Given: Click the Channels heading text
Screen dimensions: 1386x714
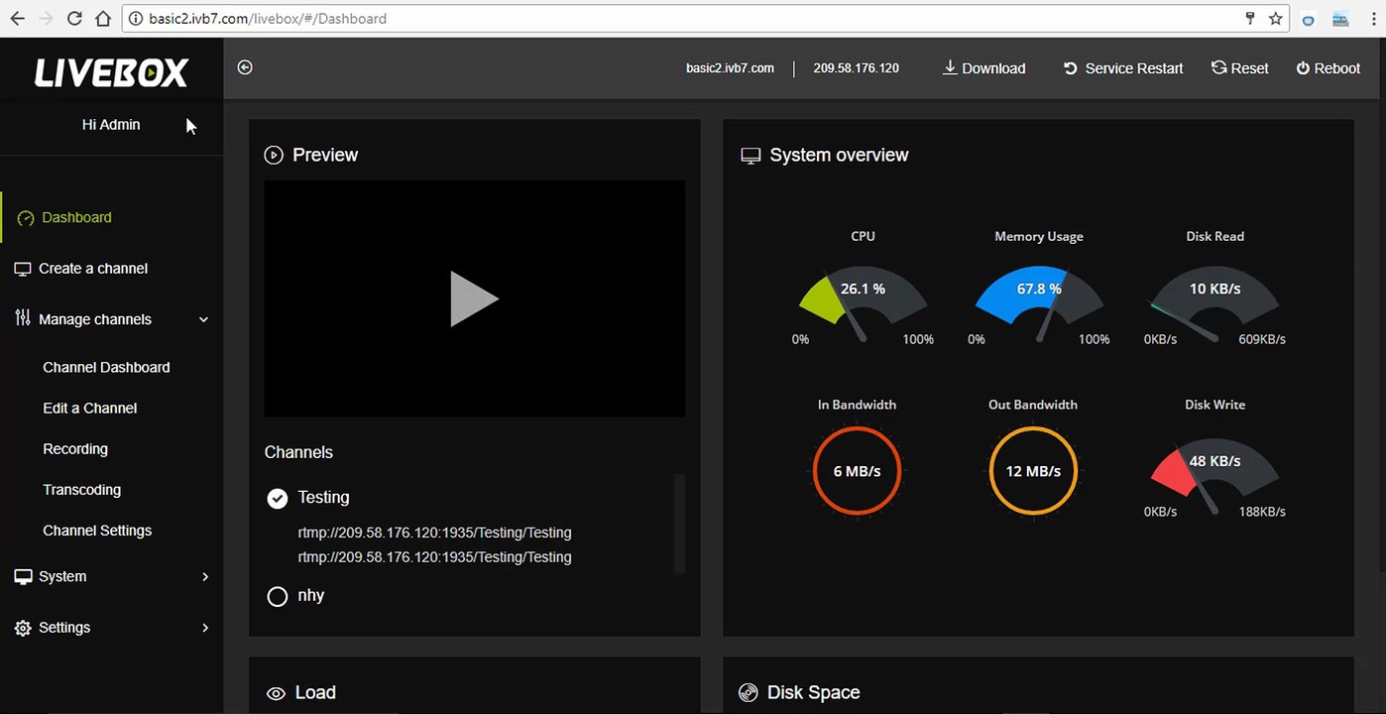Looking at the screenshot, I should tap(298, 452).
